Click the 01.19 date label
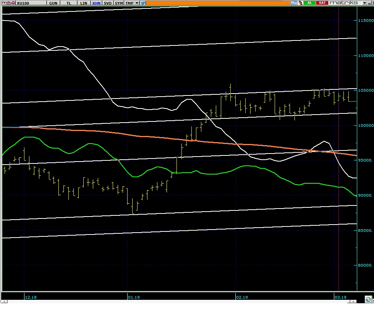 tap(134, 297)
